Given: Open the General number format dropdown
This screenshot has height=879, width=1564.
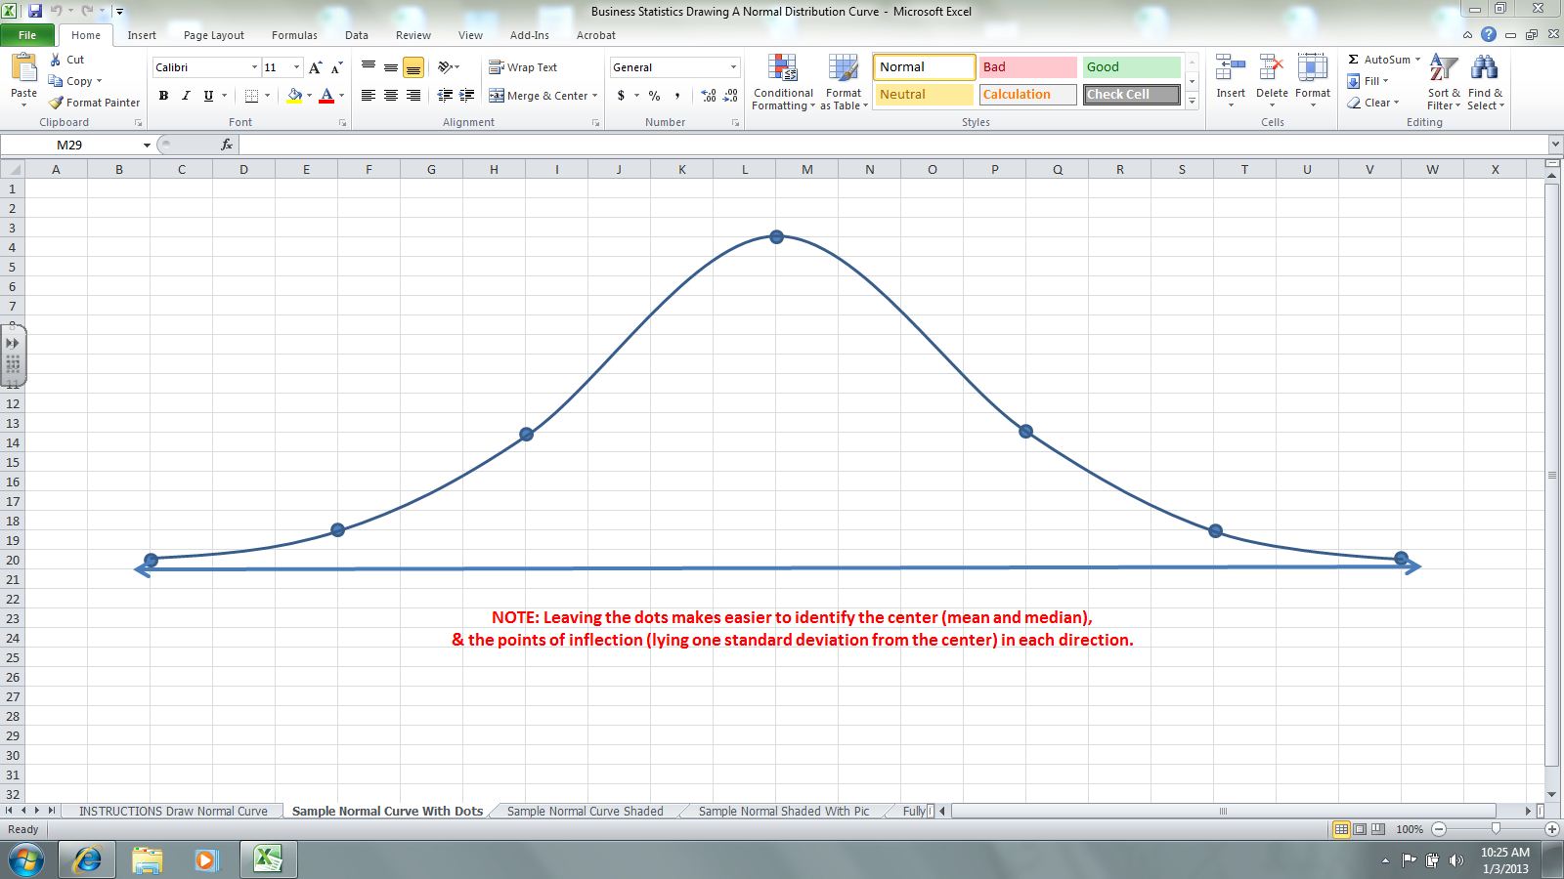Looking at the screenshot, I should click(x=733, y=67).
